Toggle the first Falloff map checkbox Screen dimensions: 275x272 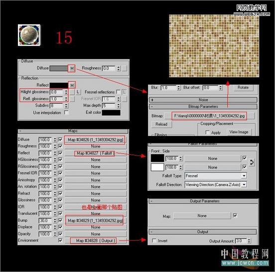coord(244,158)
